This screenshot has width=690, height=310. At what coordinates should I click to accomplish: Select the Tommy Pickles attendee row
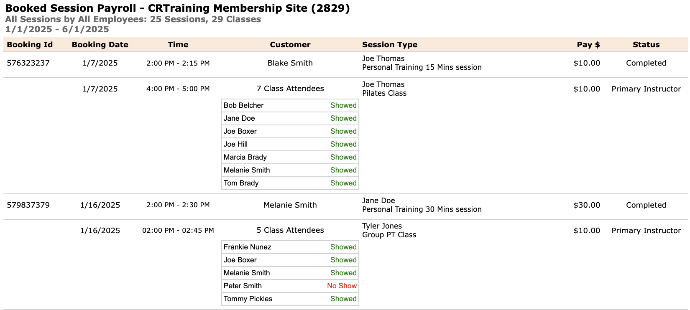[x=290, y=299]
